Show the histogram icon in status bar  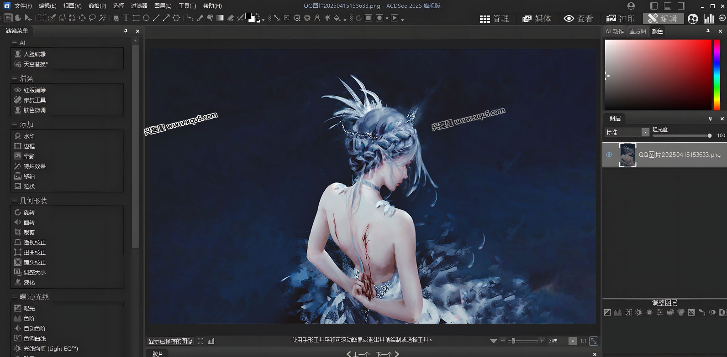point(211,341)
